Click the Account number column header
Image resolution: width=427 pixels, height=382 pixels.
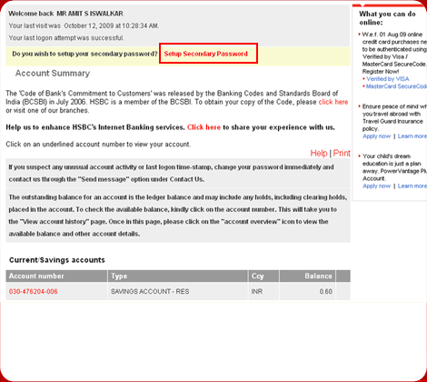[56, 276]
